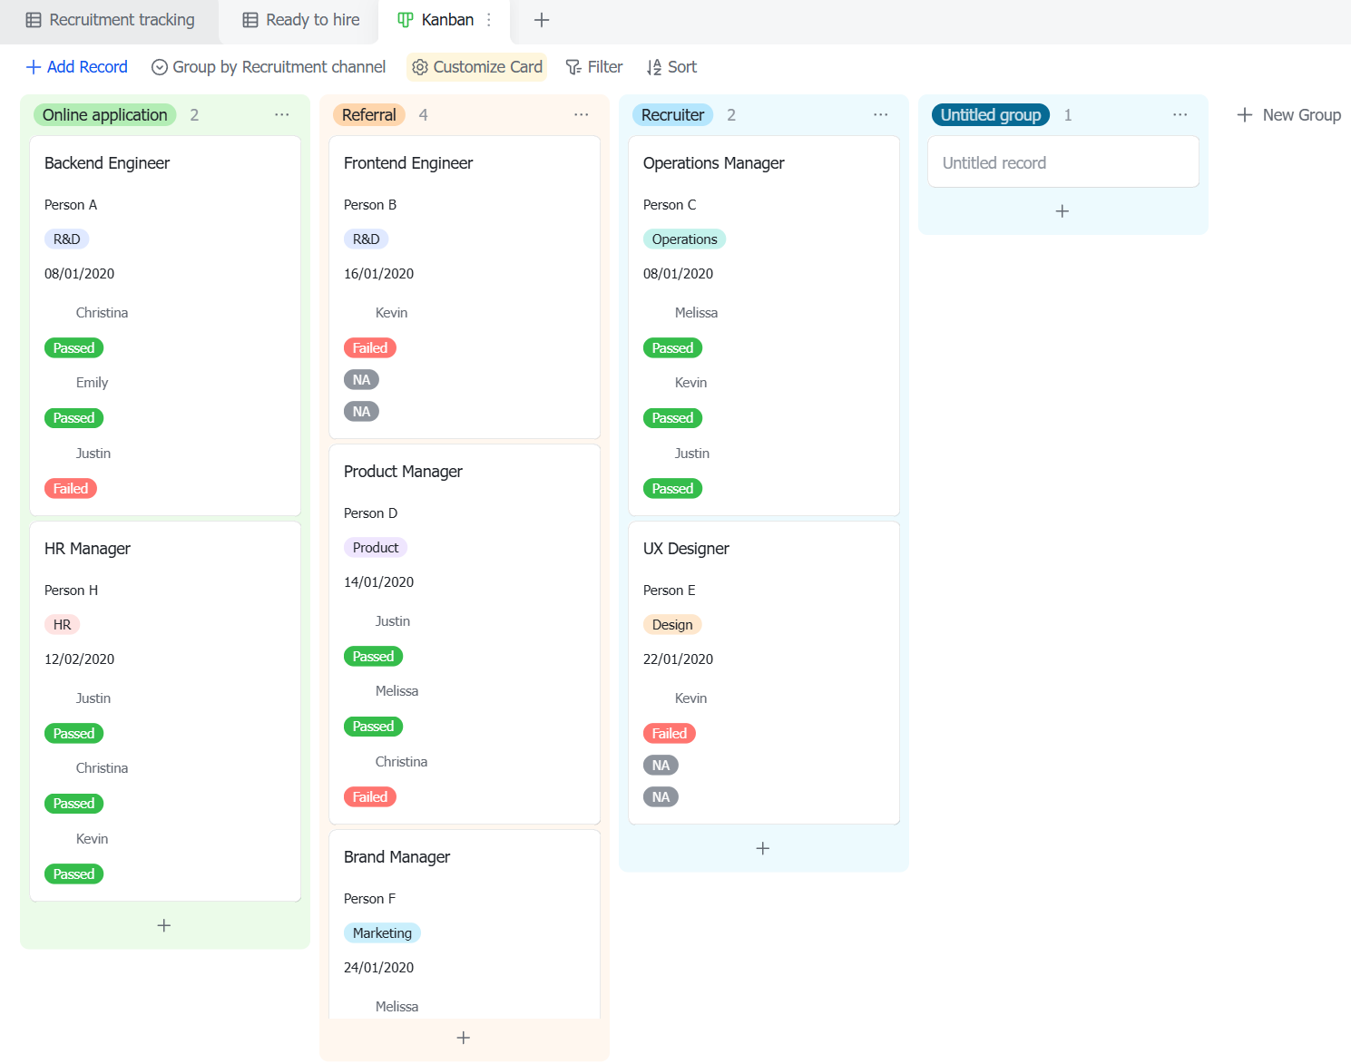Viewport: 1351px width, 1064px height.
Task: Open the Filter options
Action: click(594, 67)
